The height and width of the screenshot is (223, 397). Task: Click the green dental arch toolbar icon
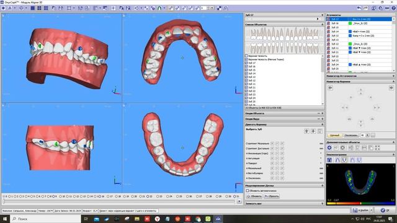pyautogui.click(x=159, y=8)
